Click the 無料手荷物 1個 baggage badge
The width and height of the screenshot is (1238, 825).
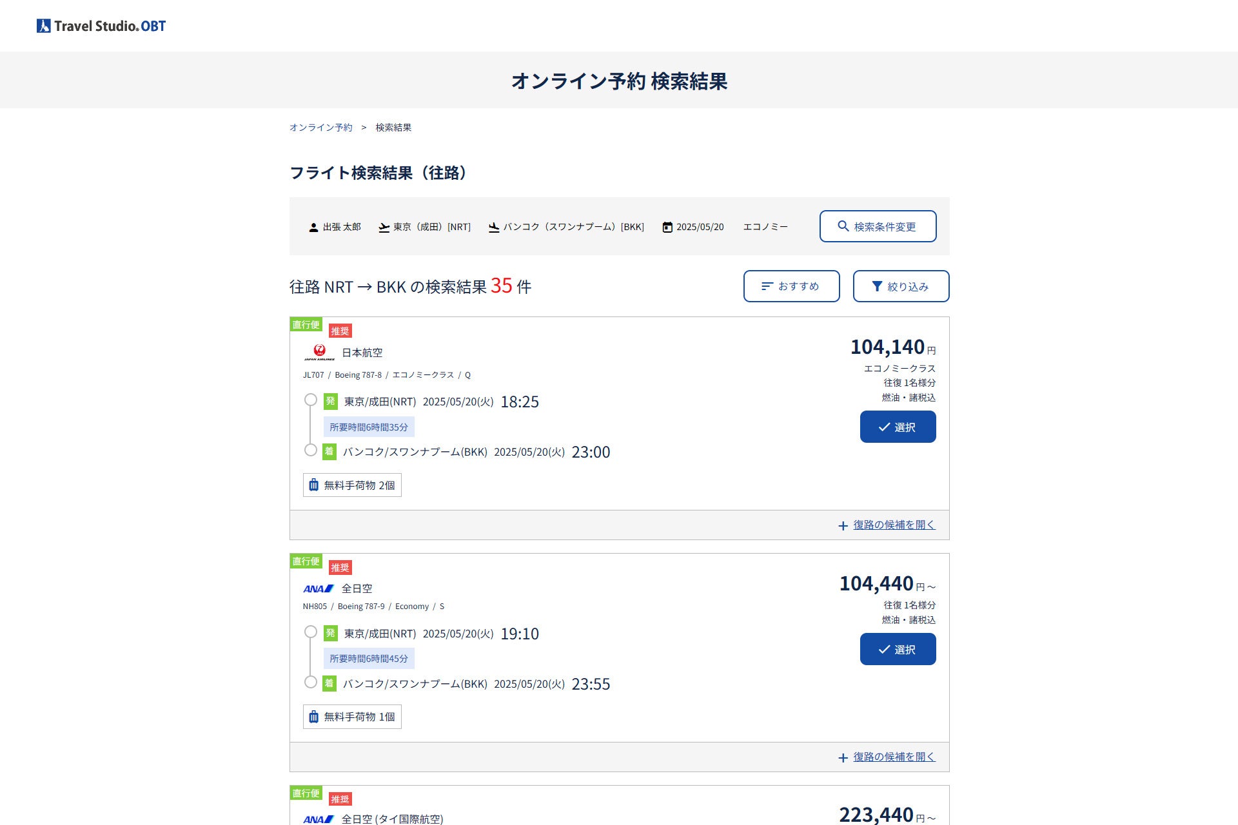[352, 717]
